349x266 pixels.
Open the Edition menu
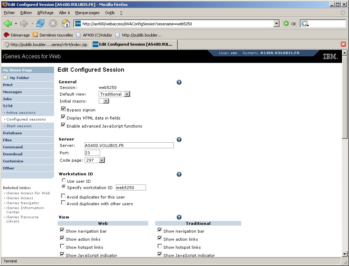[26, 13]
